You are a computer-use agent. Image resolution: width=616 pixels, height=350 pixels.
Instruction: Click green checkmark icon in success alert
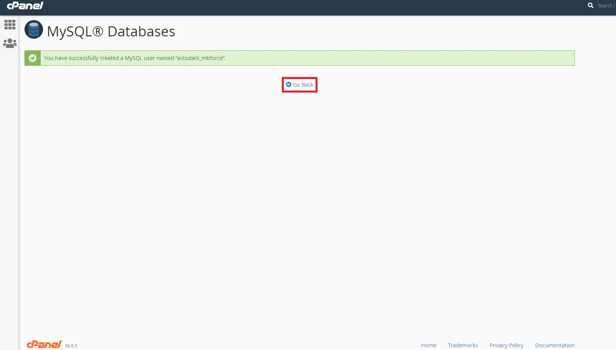coord(33,58)
